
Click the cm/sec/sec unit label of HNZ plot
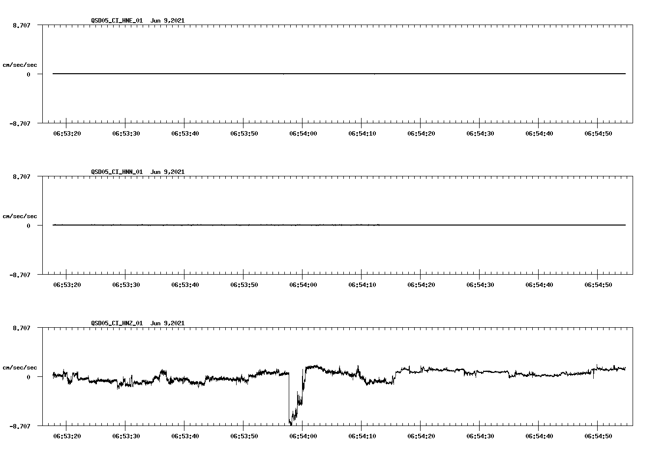(20, 368)
